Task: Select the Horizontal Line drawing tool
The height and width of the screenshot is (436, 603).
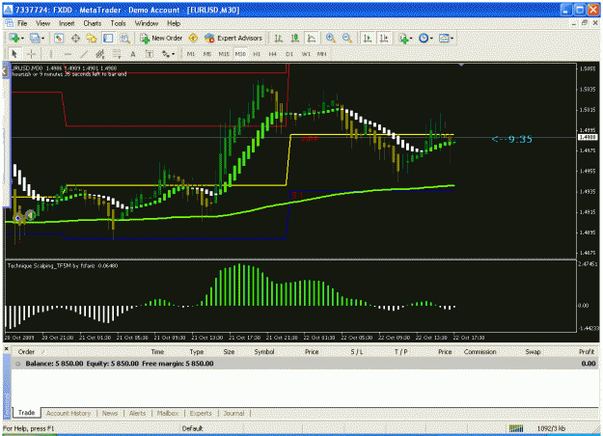Action: (x=68, y=54)
